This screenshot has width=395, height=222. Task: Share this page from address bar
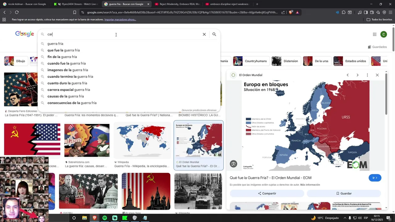(283, 12)
